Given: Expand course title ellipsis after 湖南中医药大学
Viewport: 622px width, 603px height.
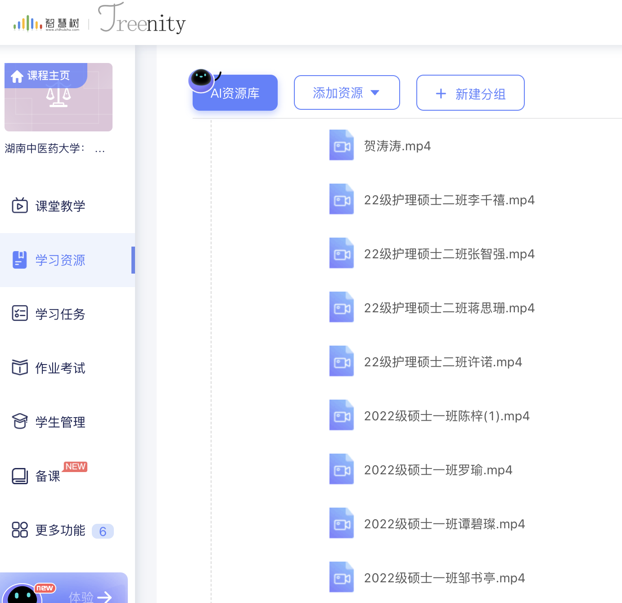Looking at the screenshot, I should coord(100,148).
